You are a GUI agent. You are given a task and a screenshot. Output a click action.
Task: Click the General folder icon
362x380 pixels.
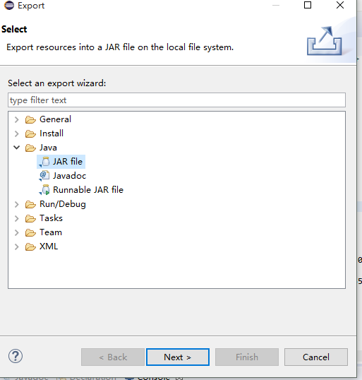(30, 119)
